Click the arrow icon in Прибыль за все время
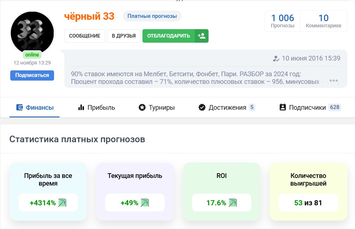 (x=63, y=203)
